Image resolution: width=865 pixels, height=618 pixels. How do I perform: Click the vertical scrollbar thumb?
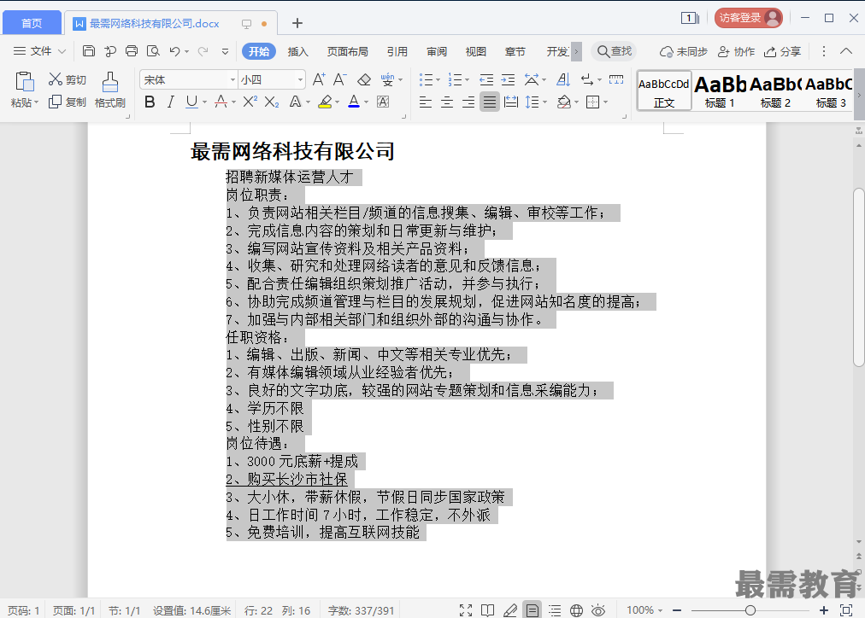point(858,277)
